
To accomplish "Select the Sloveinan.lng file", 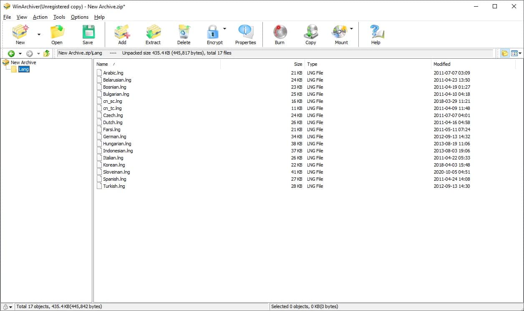I will click(116, 172).
